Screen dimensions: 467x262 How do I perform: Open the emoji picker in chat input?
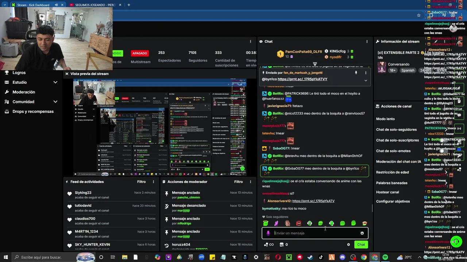[x=362, y=233]
